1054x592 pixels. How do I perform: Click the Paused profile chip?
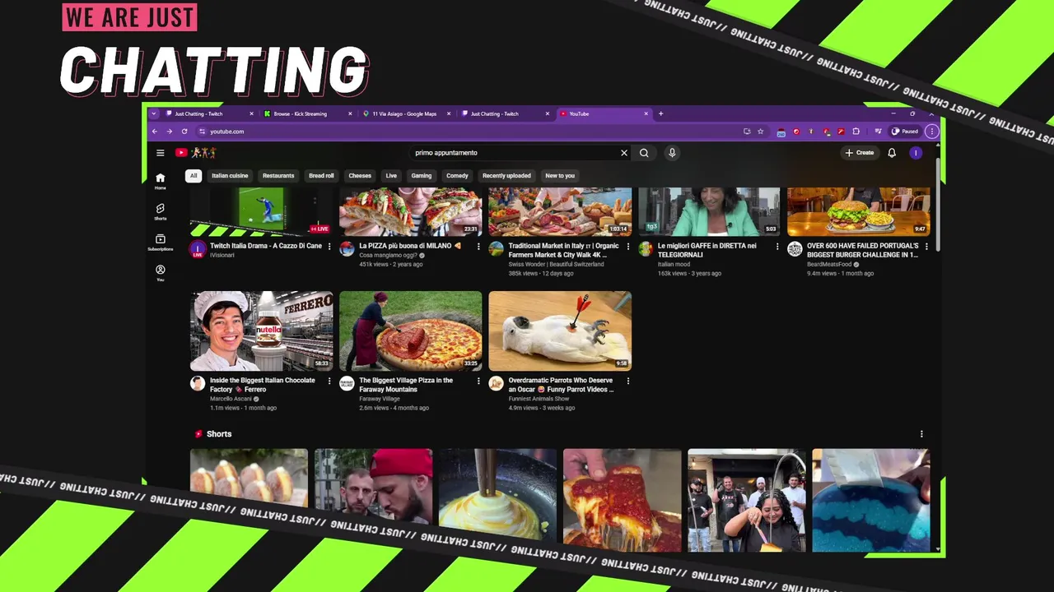(x=905, y=132)
